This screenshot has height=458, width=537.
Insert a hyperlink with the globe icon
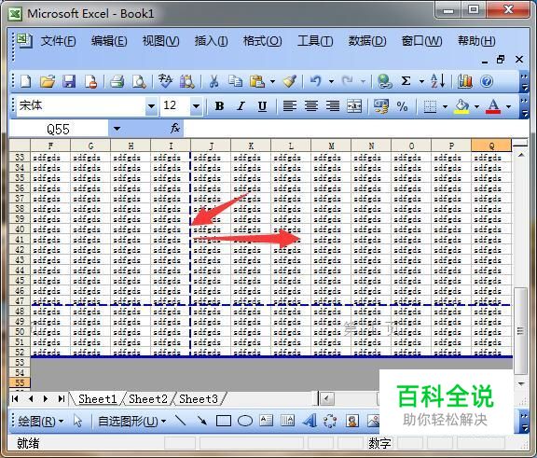coord(384,81)
